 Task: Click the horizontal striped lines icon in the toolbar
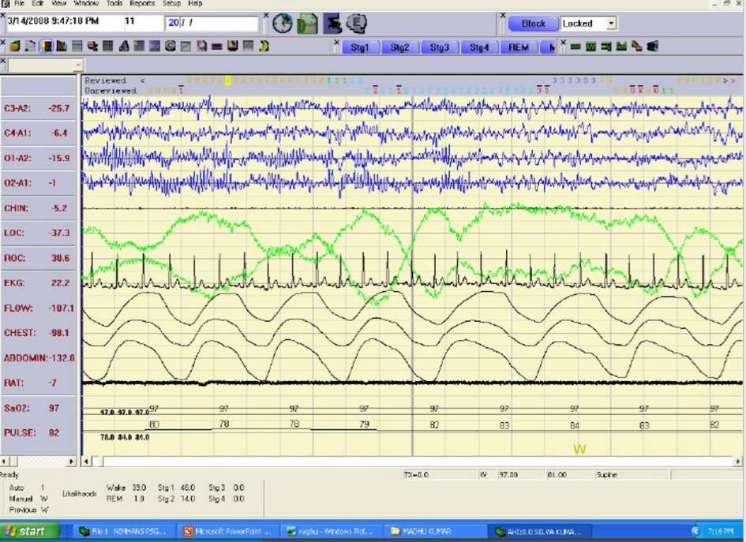point(77,46)
